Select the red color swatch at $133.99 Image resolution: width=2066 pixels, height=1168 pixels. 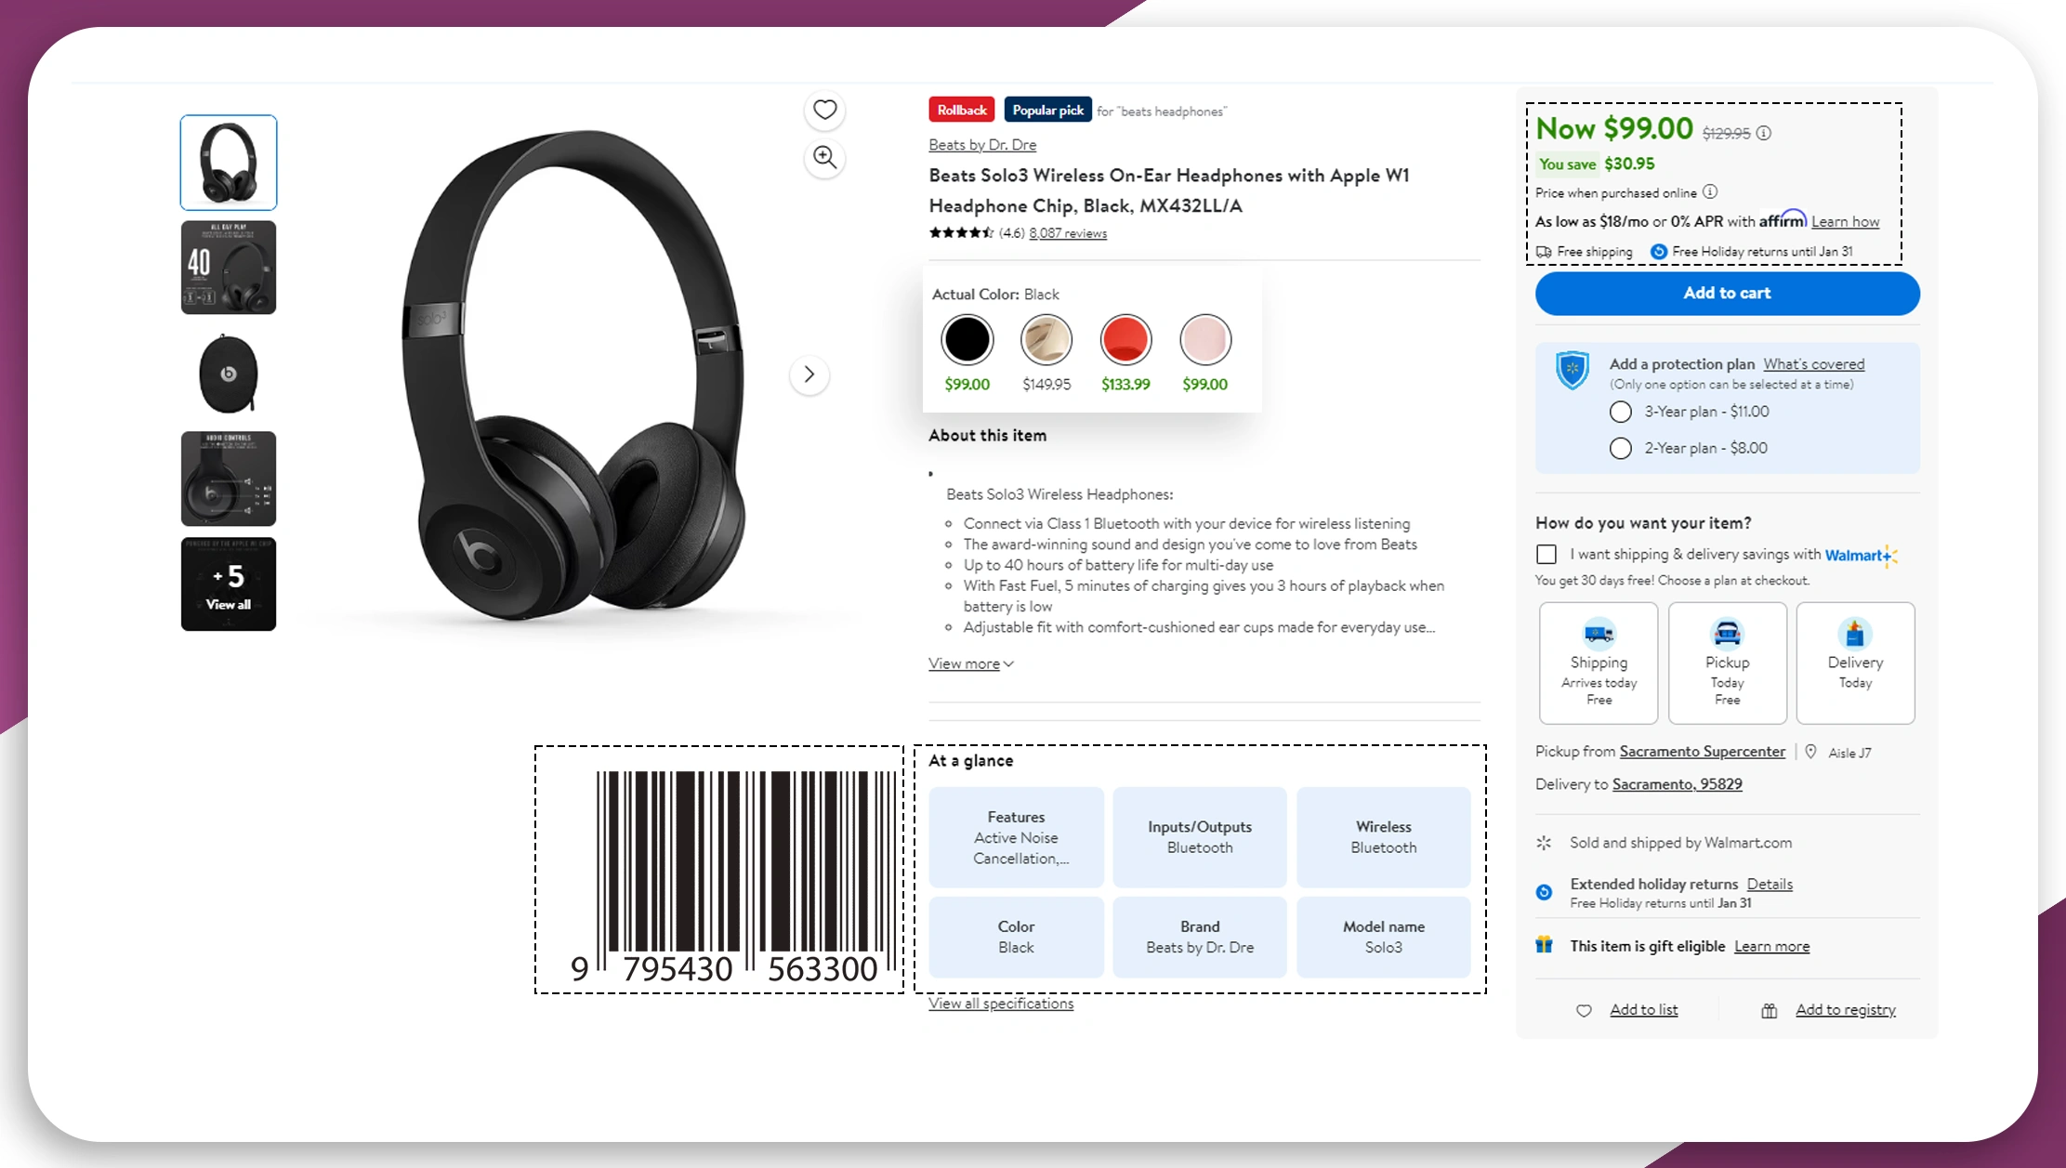tap(1125, 339)
